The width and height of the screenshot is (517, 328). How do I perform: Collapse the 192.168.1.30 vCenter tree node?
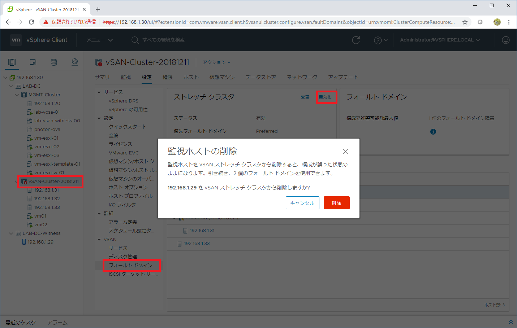(x=5, y=77)
